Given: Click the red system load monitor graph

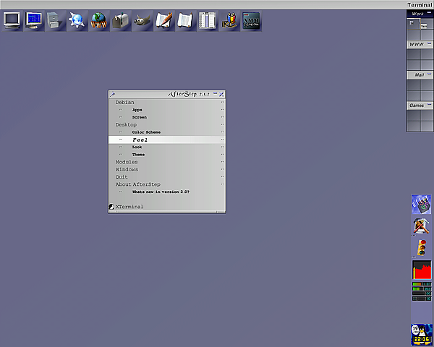Looking at the screenshot, I should tap(421, 270).
